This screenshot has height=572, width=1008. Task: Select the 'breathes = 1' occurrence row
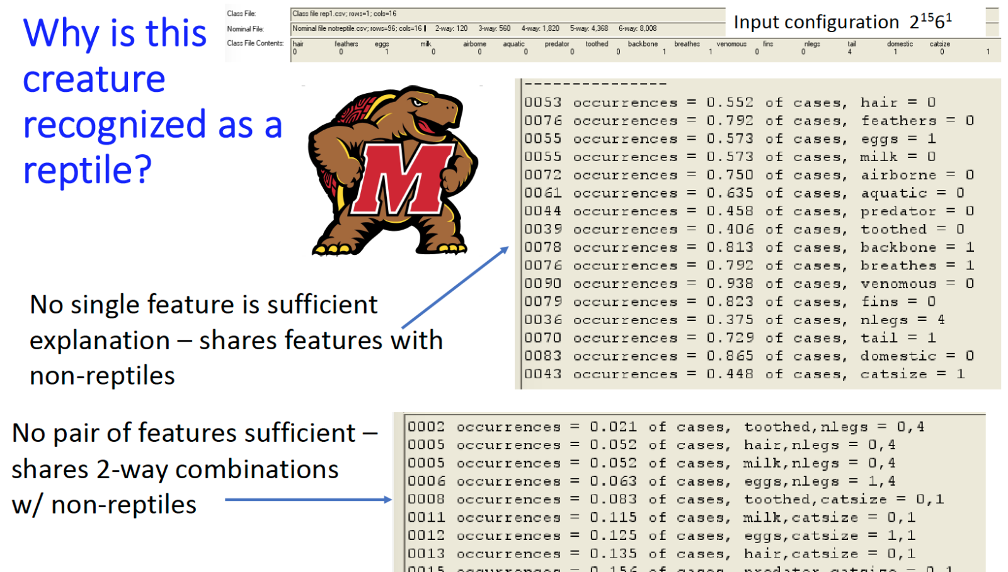750,266
